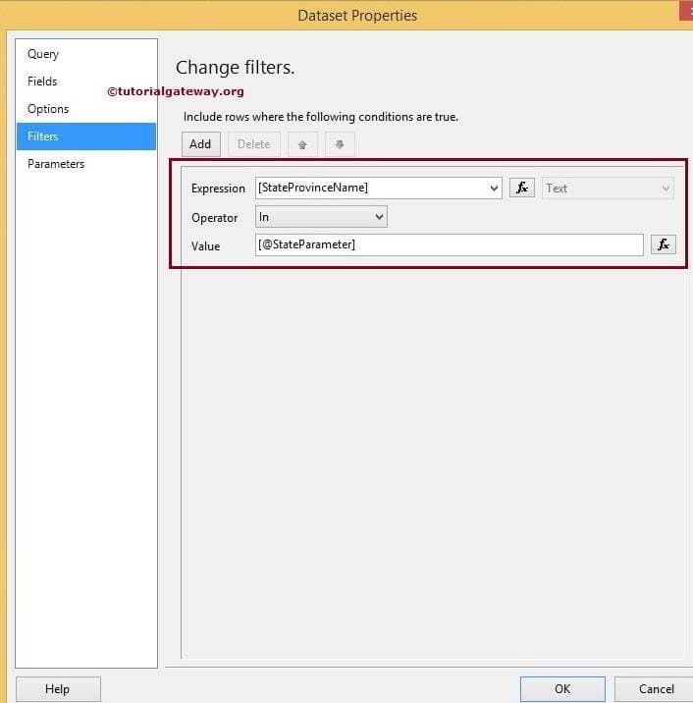Open the Text data type dropdown
The height and width of the screenshot is (703, 693).
click(608, 189)
